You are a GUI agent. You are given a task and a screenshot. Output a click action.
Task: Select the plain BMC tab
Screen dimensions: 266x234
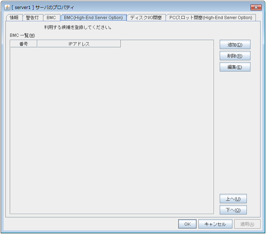pos(51,17)
